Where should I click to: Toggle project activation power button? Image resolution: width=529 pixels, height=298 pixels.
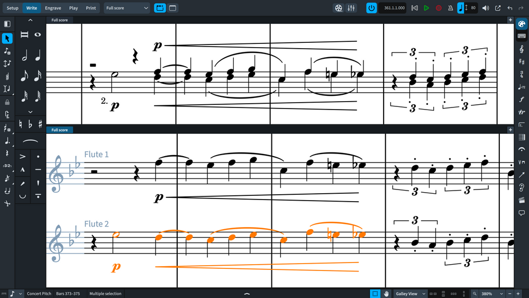pos(371,8)
